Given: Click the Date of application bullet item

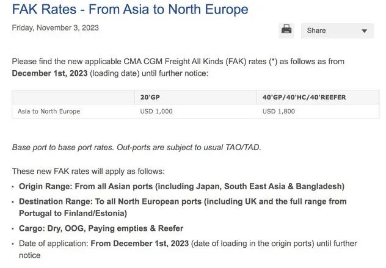Looking at the screenshot, I should [x=188, y=244].
